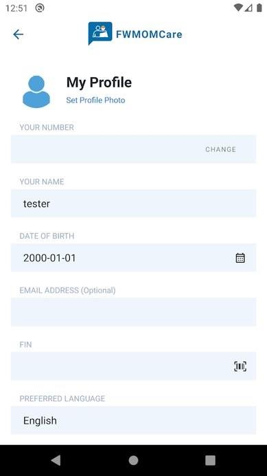Click the CHANGE number button

click(x=220, y=149)
